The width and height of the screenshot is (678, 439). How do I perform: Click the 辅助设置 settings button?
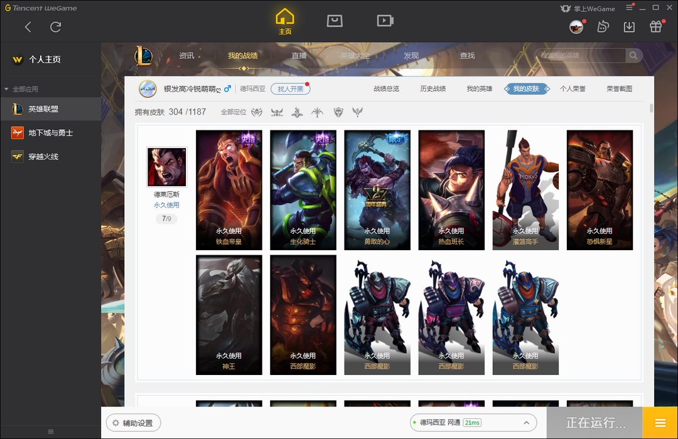pos(133,423)
